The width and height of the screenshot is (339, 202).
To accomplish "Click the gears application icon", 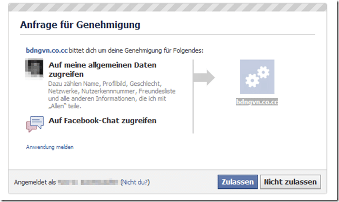I will (x=257, y=77).
